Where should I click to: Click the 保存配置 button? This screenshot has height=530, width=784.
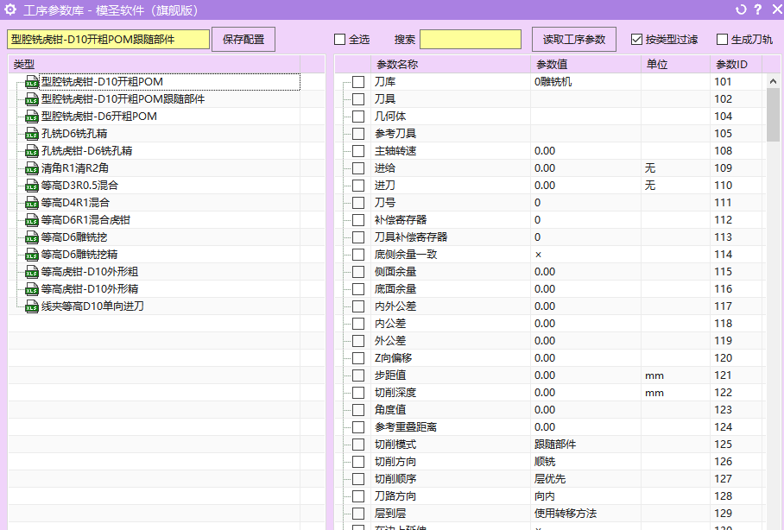coord(243,40)
